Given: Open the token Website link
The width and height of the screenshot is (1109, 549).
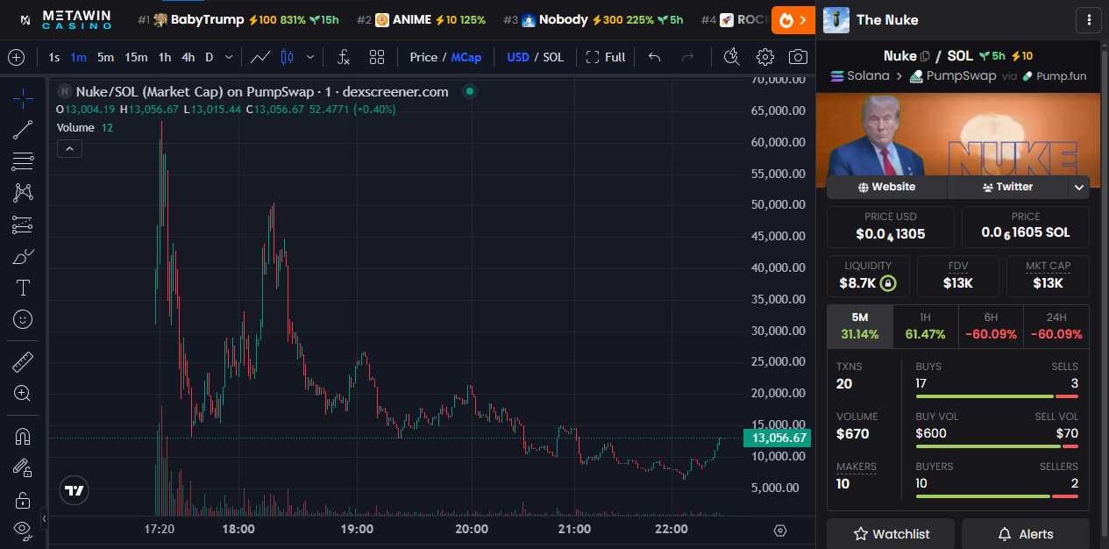Looking at the screenshot, I should [886, 187].
